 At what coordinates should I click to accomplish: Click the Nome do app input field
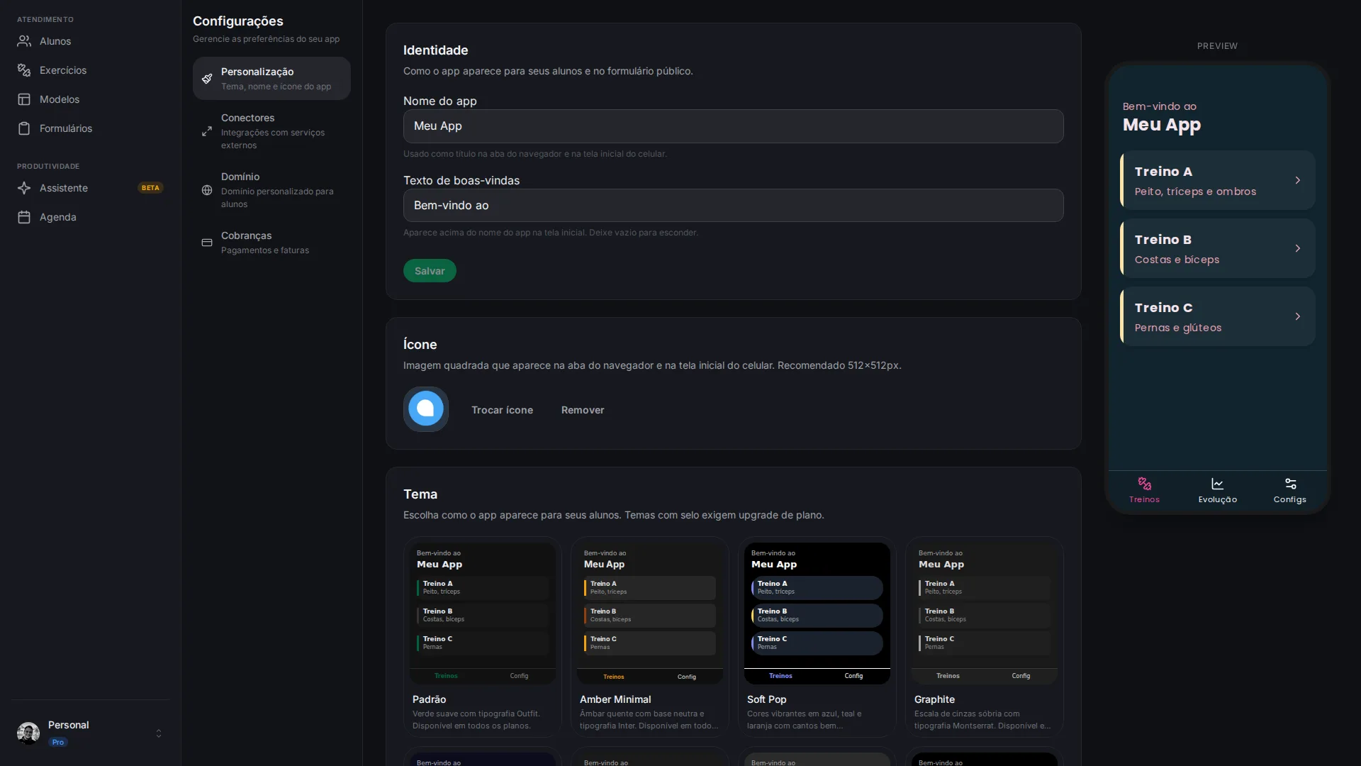(734, 126)
